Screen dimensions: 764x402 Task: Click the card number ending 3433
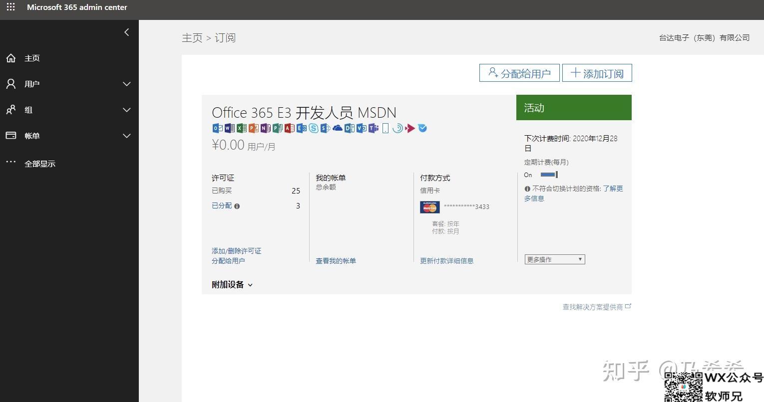pos(466,206)
